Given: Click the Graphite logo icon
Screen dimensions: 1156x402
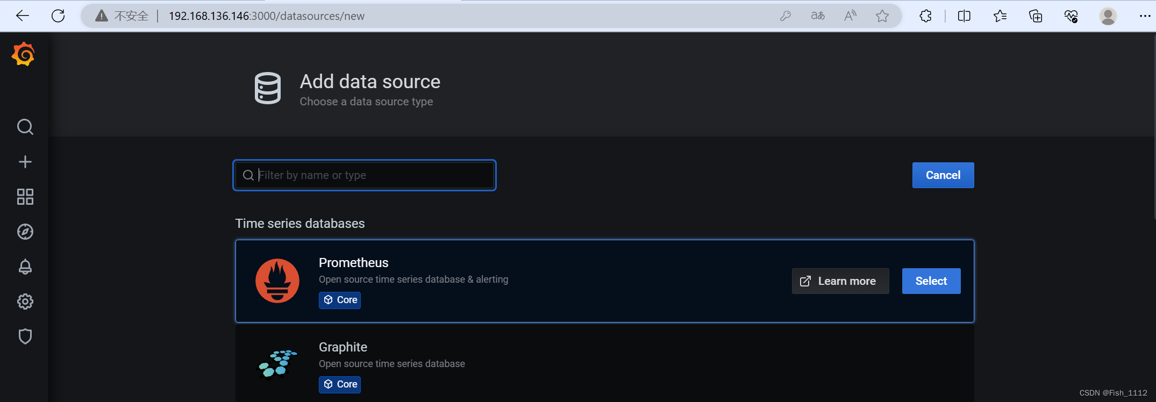Looking at the screenshot, I should (277, 364).
